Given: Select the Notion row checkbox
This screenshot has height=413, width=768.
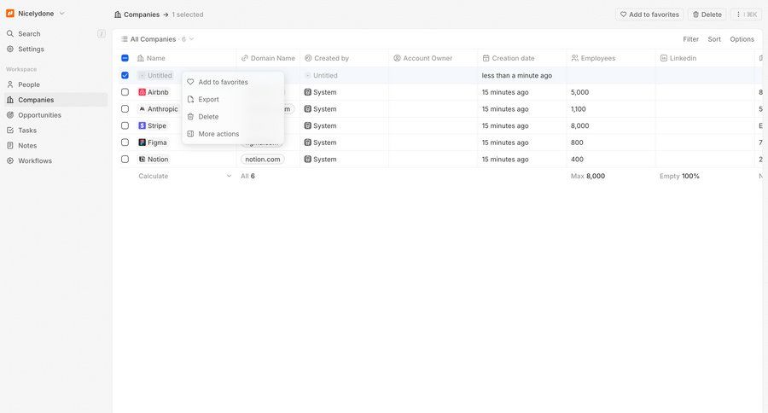Looking at the screenshot, I should point(125,160).
